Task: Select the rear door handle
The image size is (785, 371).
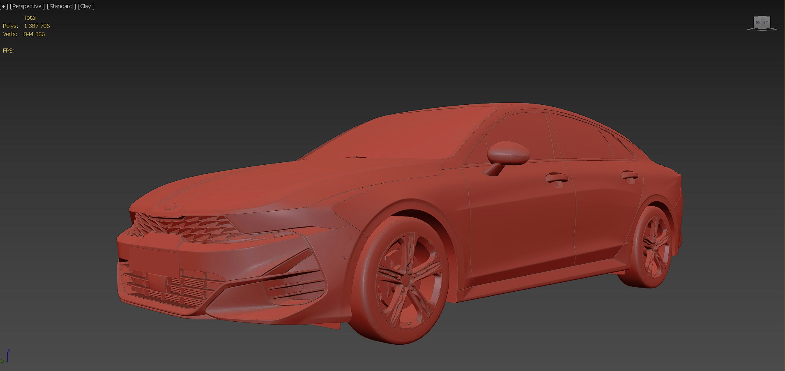Action: [x=630, y=176]
